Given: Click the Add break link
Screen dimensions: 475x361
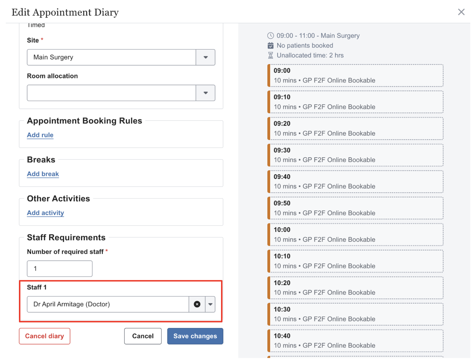Looking at the screenshot, I should pyautogui.click(x=43, y=174).
